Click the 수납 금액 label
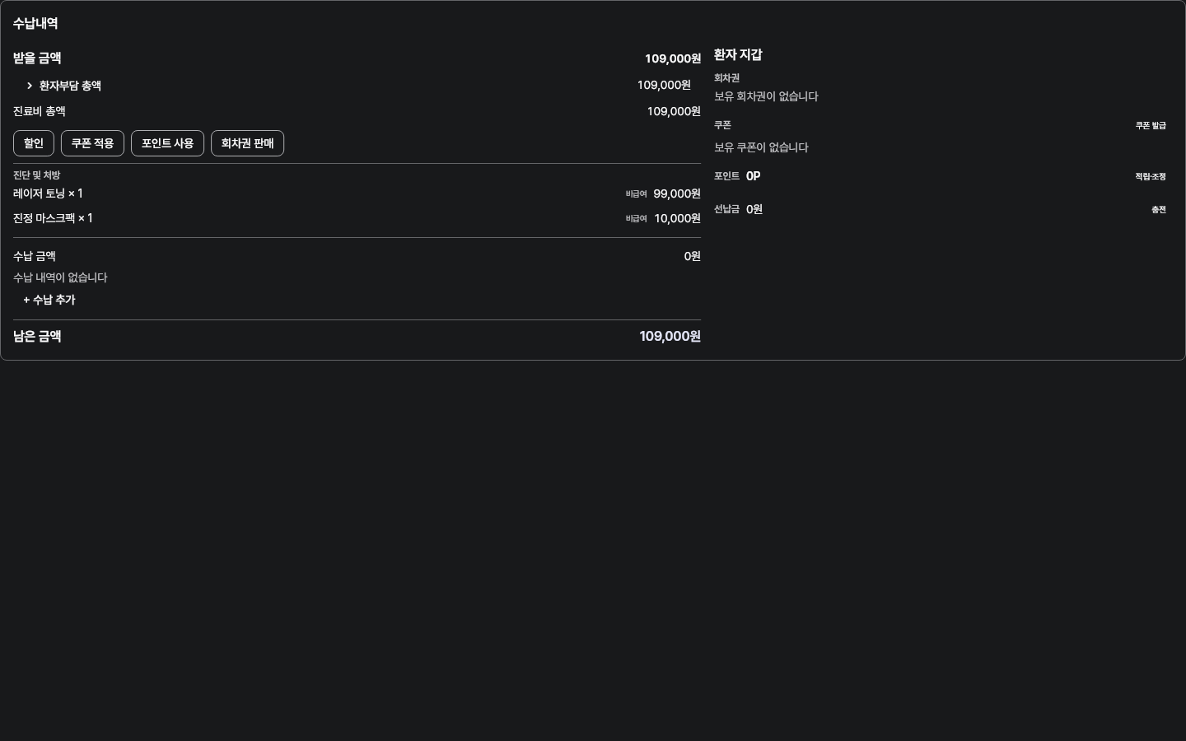The width and height of the screenshot is (1186, 741). tap(35, 256)
